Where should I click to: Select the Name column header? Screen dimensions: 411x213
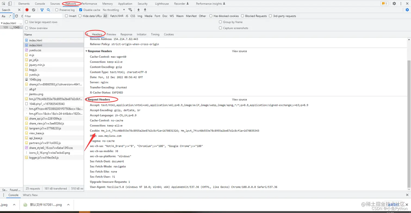tap(54, 35)
